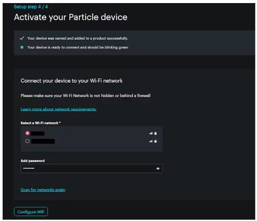Click the Setup step 4 / 4 label
This screenshot has width=257, height=221.
click(31, 7)
